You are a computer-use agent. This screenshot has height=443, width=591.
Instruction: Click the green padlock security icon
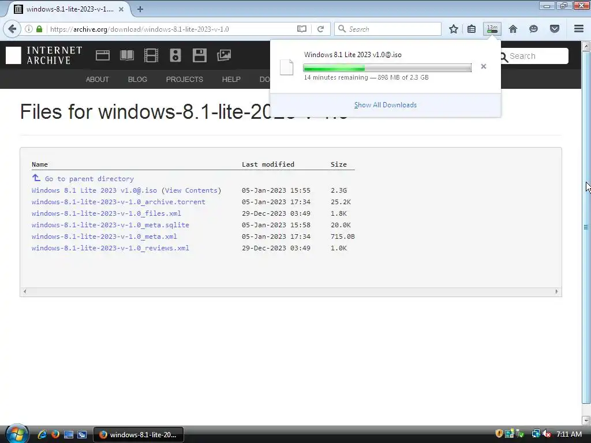point(39,29)
